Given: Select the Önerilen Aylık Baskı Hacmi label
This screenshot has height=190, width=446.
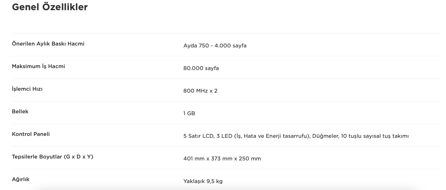Looking at the screenshot, I should pos(48,44).
